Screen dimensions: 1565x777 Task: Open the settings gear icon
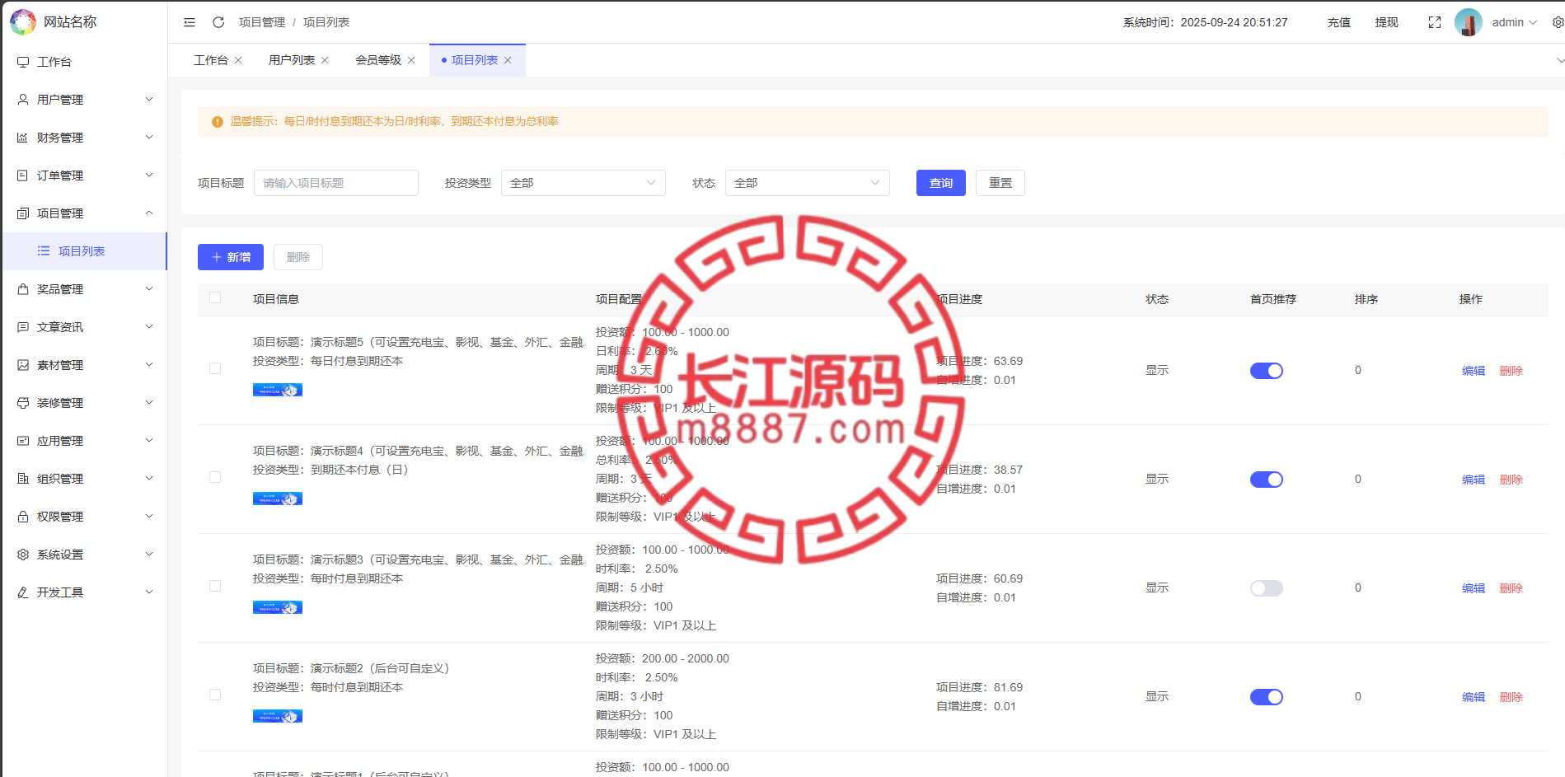pos(1558,22)
